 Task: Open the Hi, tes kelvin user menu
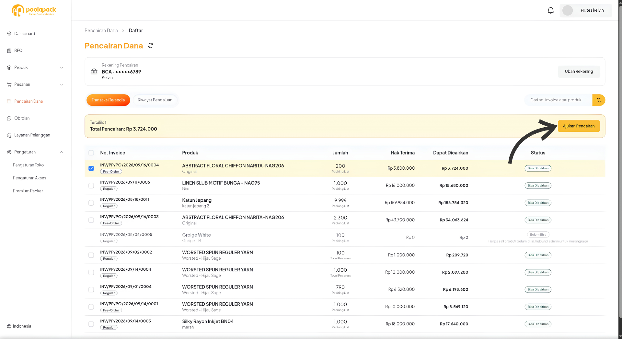pyautogui.click(x=585, y=10)
